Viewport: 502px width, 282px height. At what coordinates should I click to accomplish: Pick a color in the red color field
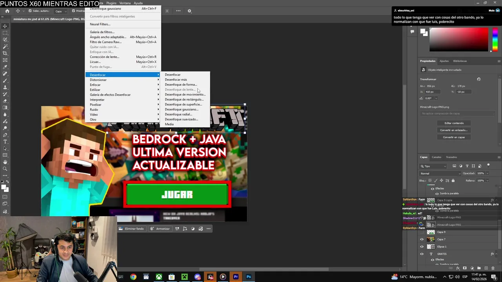pos(458,40)
